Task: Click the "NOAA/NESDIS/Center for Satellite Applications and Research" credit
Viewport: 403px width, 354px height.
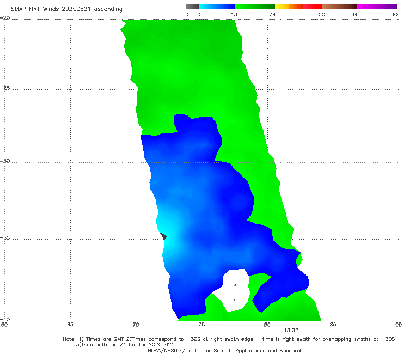Action: tap(225, 351)
